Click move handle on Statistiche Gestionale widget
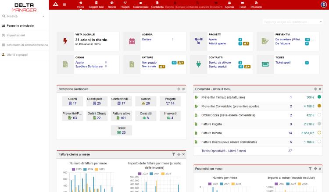The height and width of the screenshot is (192, 329). point(179,89)
